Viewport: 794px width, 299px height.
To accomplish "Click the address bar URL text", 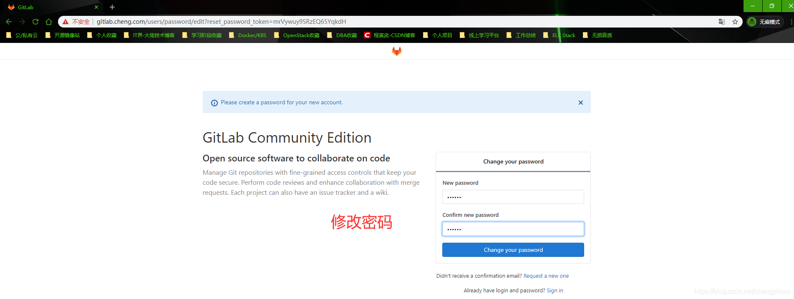I will [x=221, y=22].
